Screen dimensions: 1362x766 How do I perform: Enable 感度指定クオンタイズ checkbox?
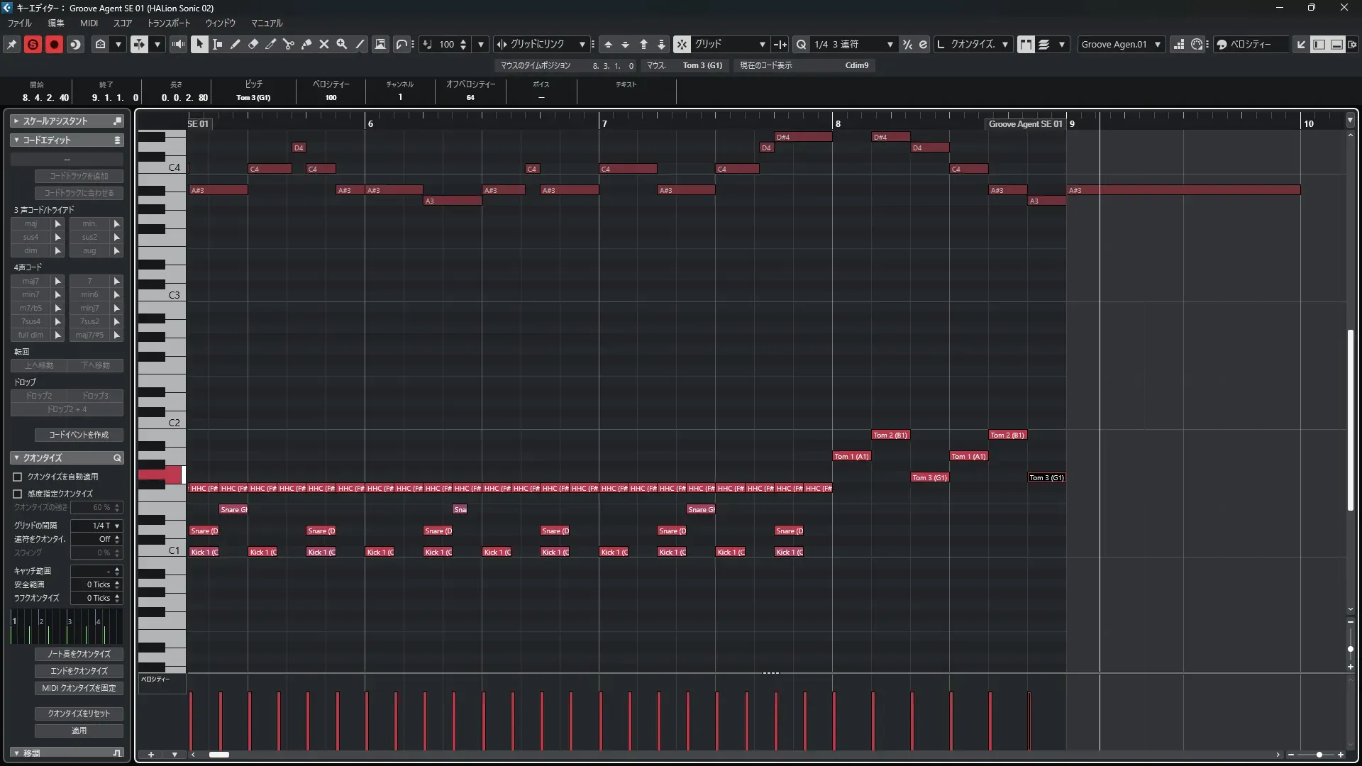[x=18, y=494]
